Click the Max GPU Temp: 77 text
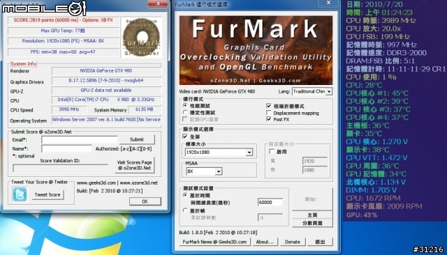 tap(64, 31)
